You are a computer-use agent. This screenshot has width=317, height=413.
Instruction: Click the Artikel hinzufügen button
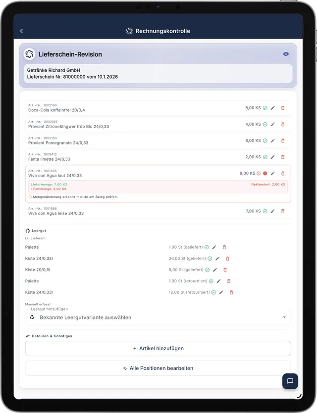coord(158,349)
